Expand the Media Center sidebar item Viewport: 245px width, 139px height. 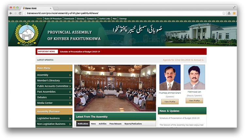click(54, 103)
